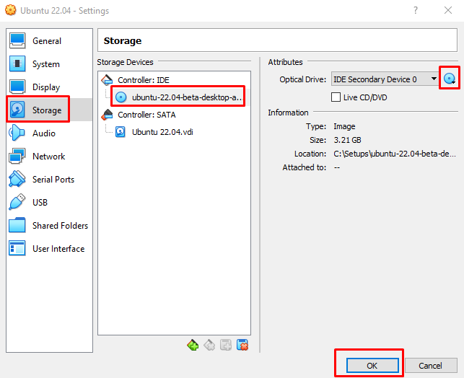
Task: Click the hard disk icon beside Ubuntu 22.04.vdi
Action: [x=120, y=132]
